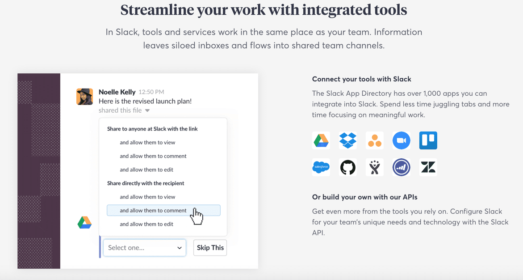
Task: Select the Trello integration icon
Action: [428, 140]
